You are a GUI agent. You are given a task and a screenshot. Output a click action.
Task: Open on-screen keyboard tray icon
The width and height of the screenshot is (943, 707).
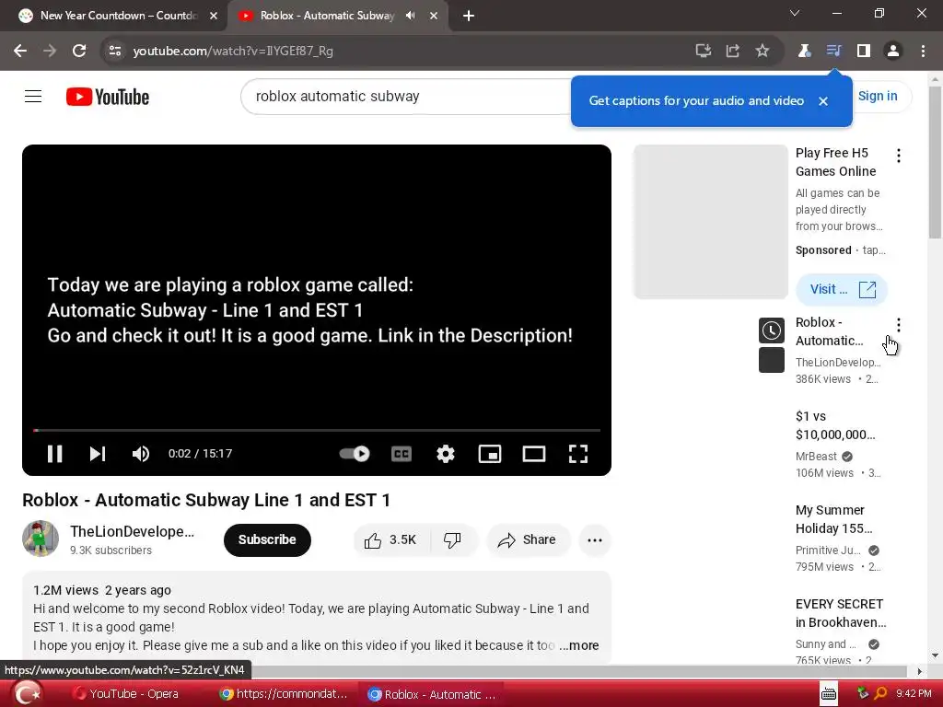tap(829, 694)
